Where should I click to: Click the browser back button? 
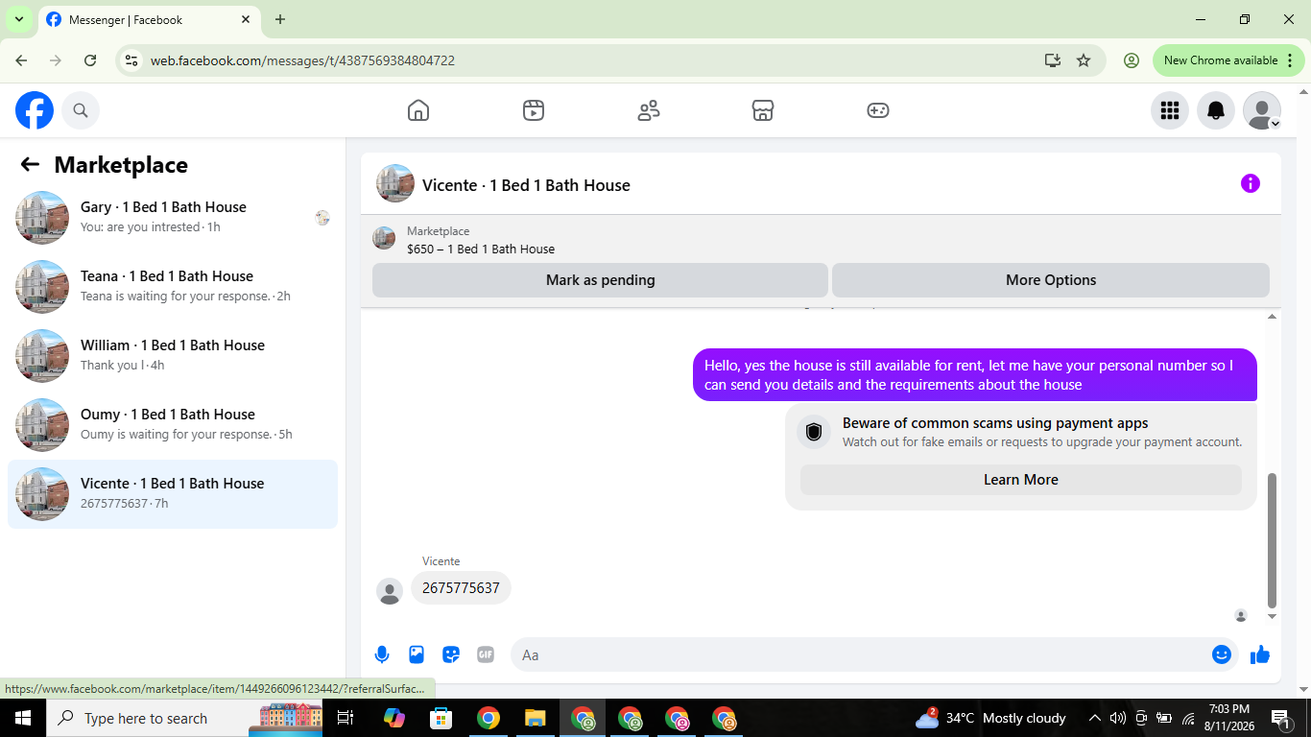(x=21, y=60)
